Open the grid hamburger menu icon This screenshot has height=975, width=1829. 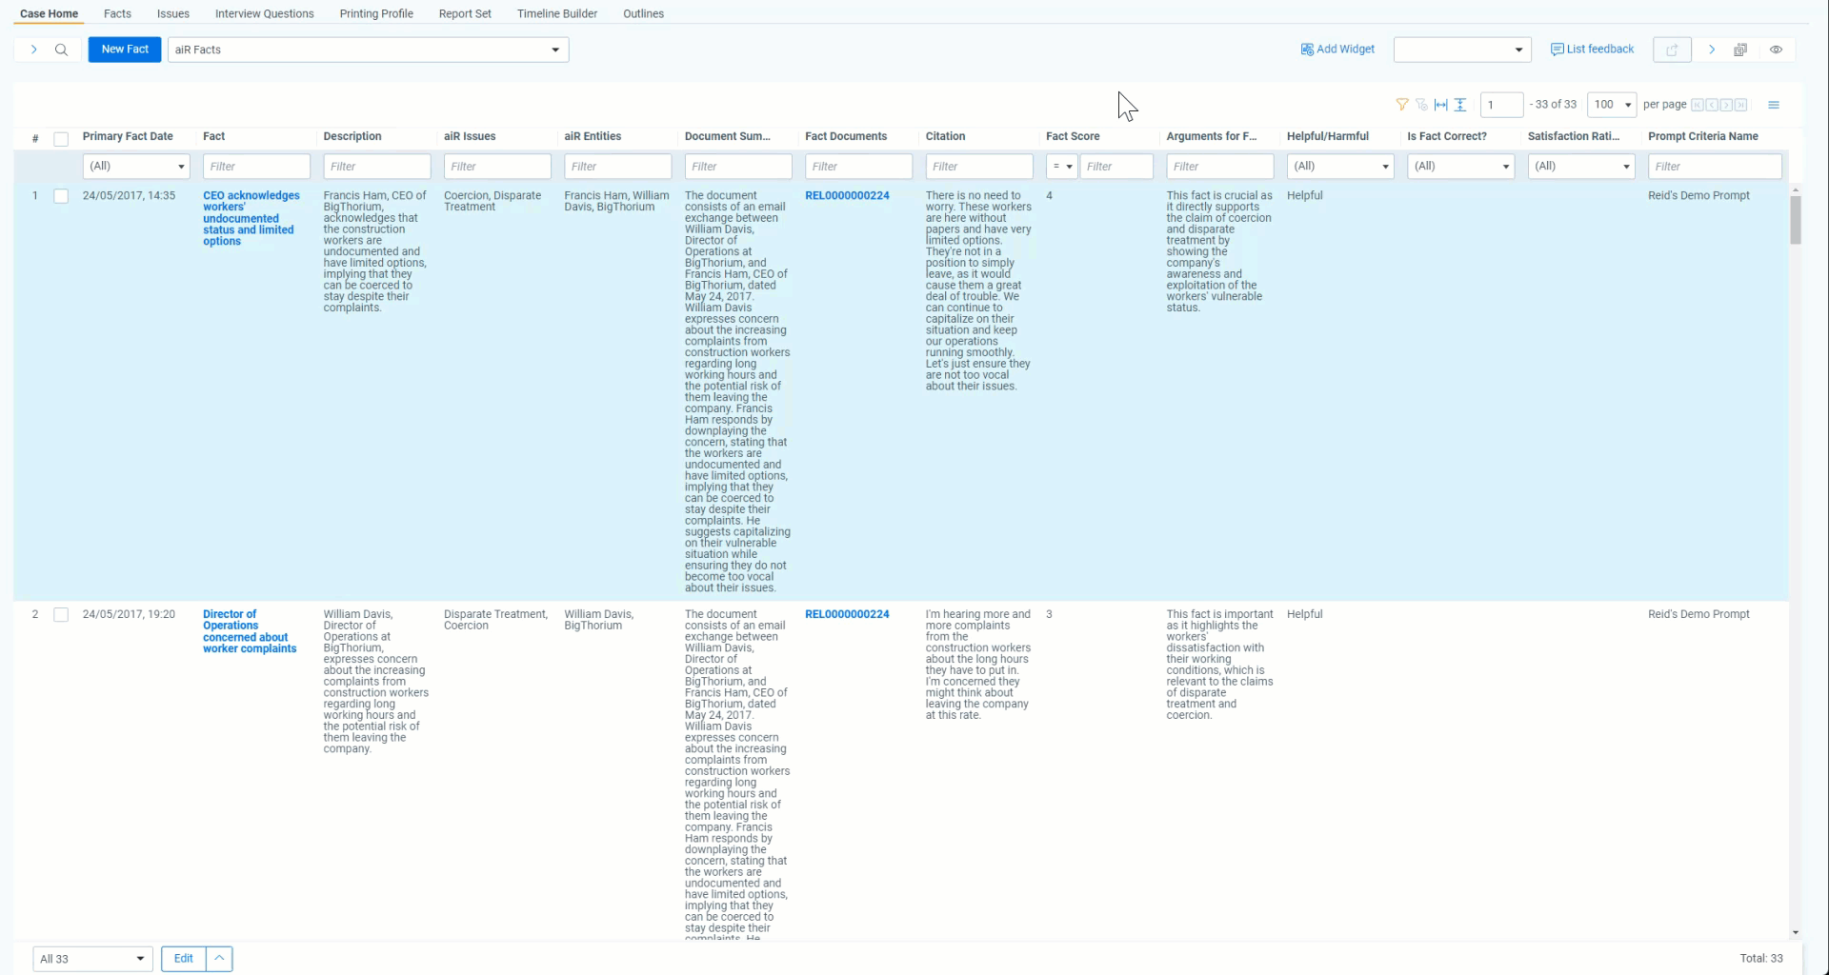point(1774,105)
